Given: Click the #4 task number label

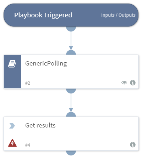Looking at the screenshot, I should [x=28, y=145].
